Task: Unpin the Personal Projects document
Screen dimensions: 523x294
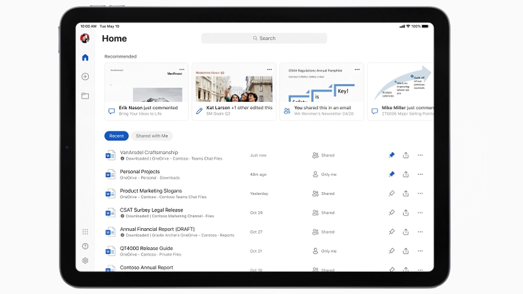Action: pos(391,174)
